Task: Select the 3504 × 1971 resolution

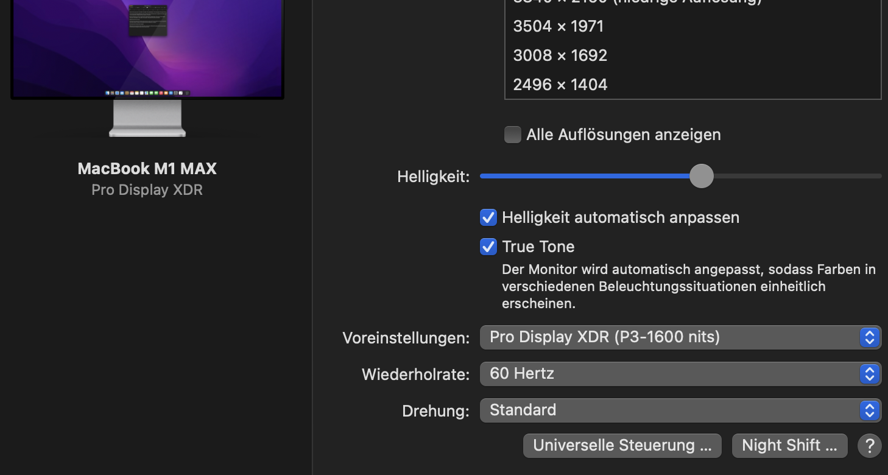Action: [x=692, y=26]
